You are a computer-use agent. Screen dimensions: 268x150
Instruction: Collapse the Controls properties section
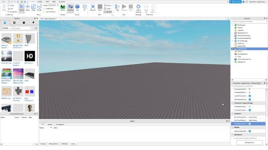pos(232,114)
